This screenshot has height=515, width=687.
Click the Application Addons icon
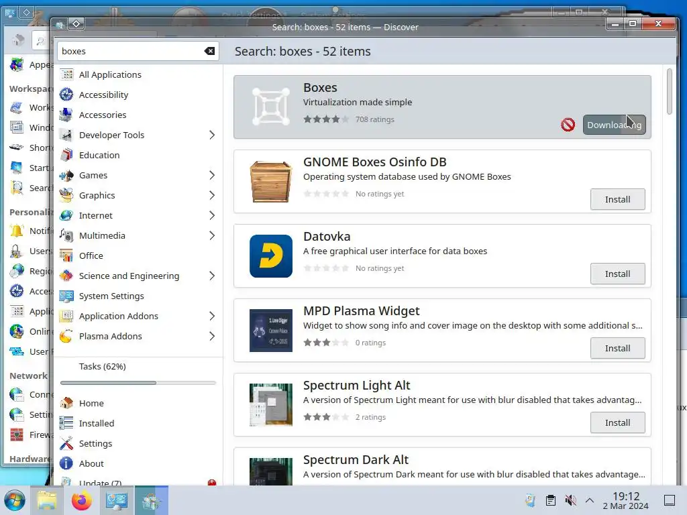click(x=66, y=317)
